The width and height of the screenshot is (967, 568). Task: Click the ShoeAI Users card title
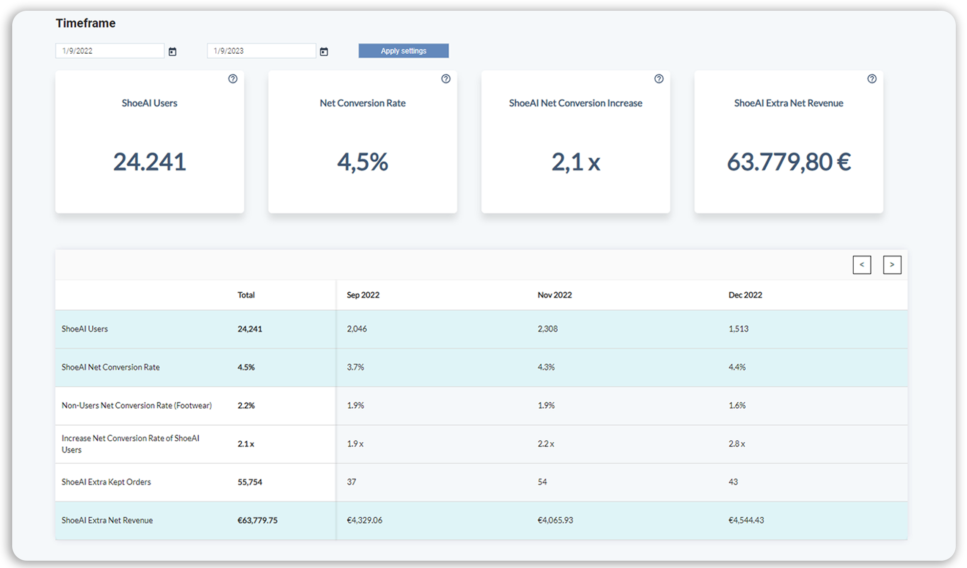[x=149, y=103]
